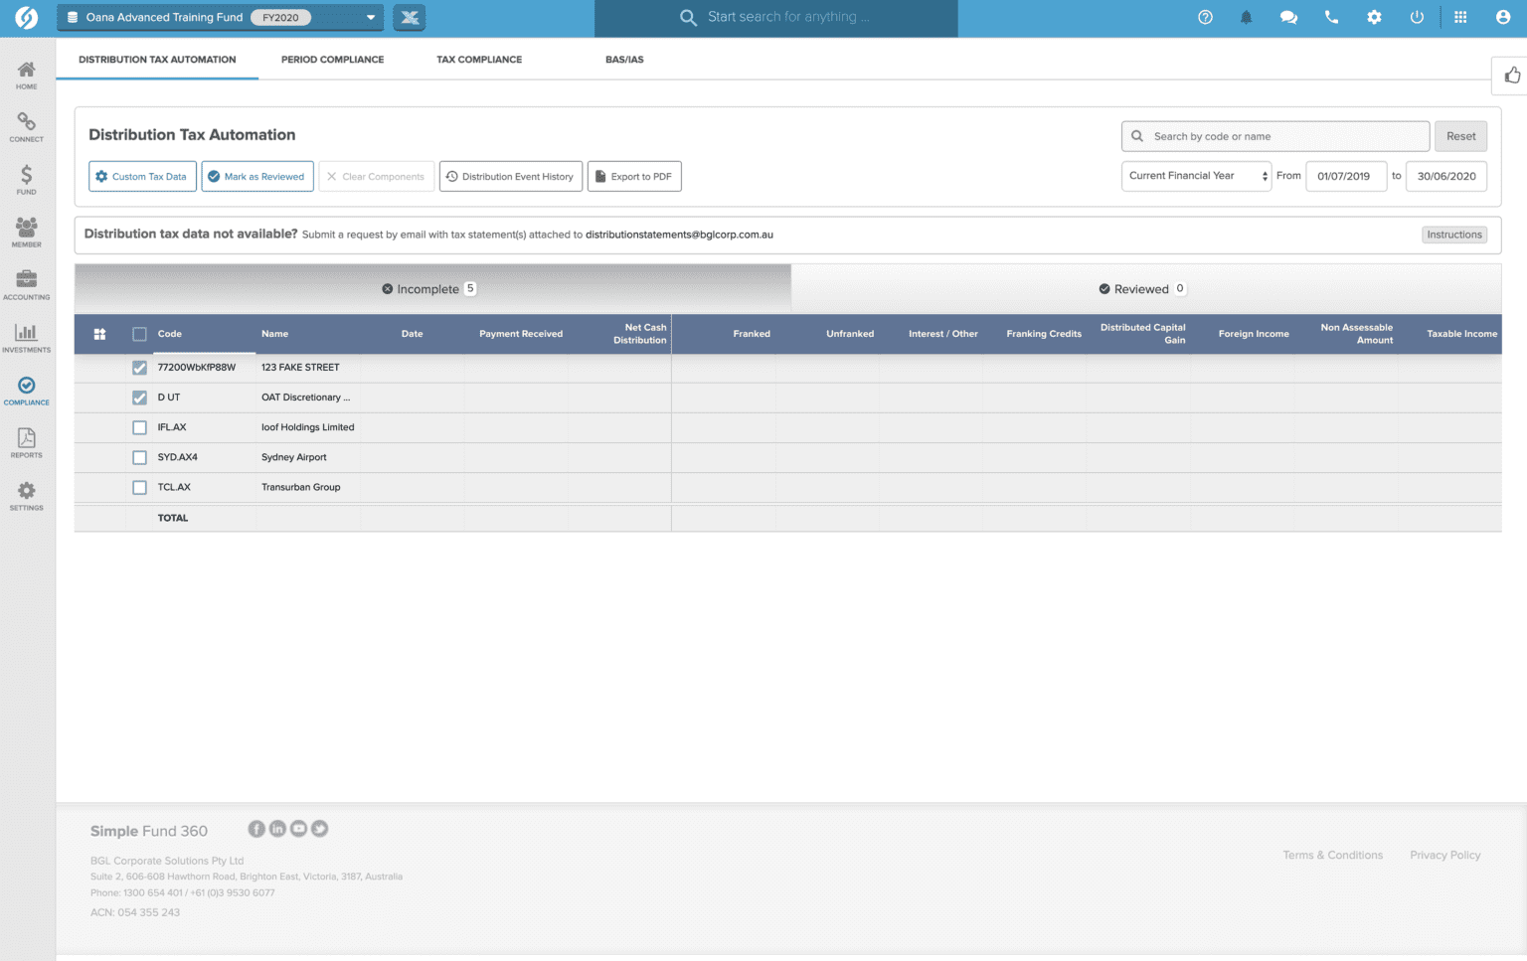Image resolution: width=1527 pixels, height=961 pixels.
Task: Open the user profile icon
Action: coord(1501,17)
